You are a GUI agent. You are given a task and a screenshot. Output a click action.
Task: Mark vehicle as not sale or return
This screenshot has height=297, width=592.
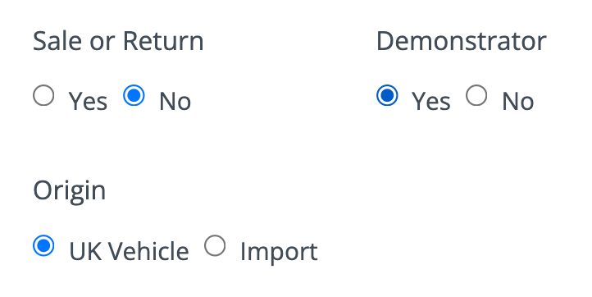coord(134,95)
